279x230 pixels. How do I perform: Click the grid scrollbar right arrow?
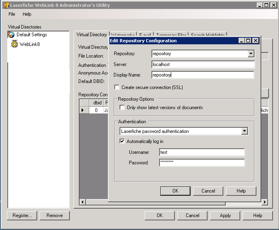tap(265, 202)
